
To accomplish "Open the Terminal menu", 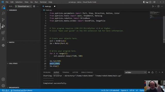I will click(x=43, y=2).
